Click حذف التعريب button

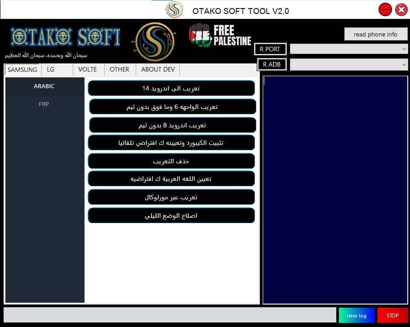pos(171,161)
